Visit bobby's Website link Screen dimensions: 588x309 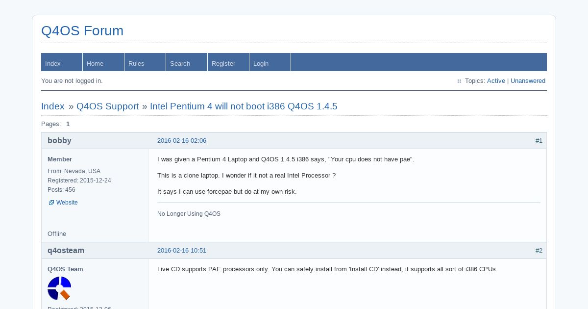click(x=67, y=203)
